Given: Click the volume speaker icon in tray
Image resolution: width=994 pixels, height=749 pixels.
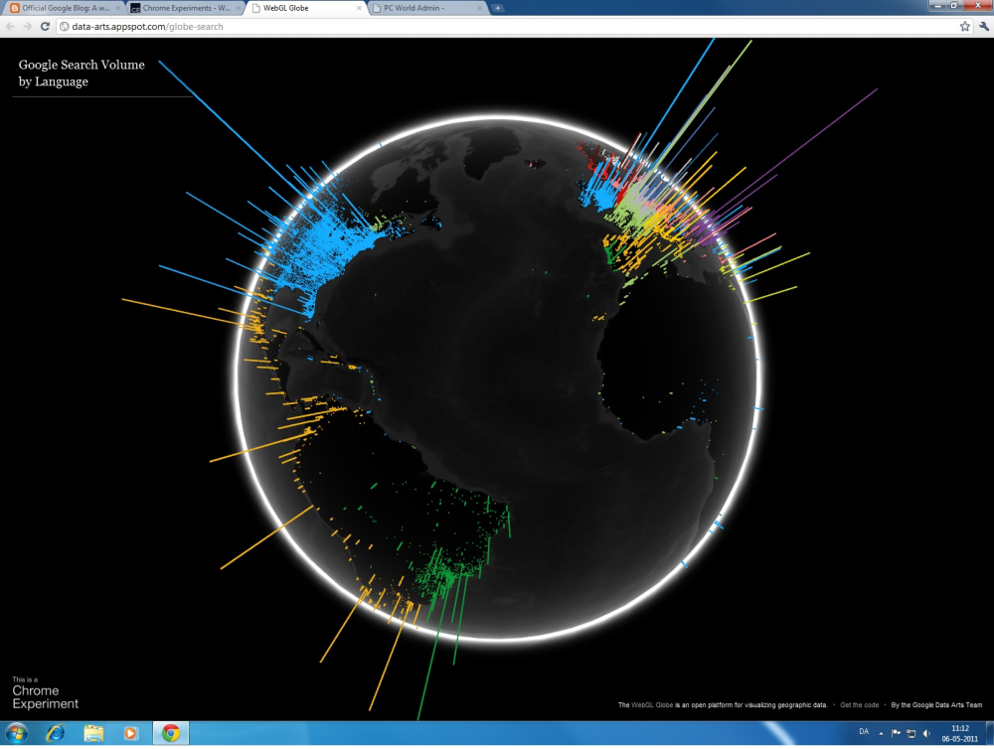Looking at the screenshot, I should coord(926,734).
